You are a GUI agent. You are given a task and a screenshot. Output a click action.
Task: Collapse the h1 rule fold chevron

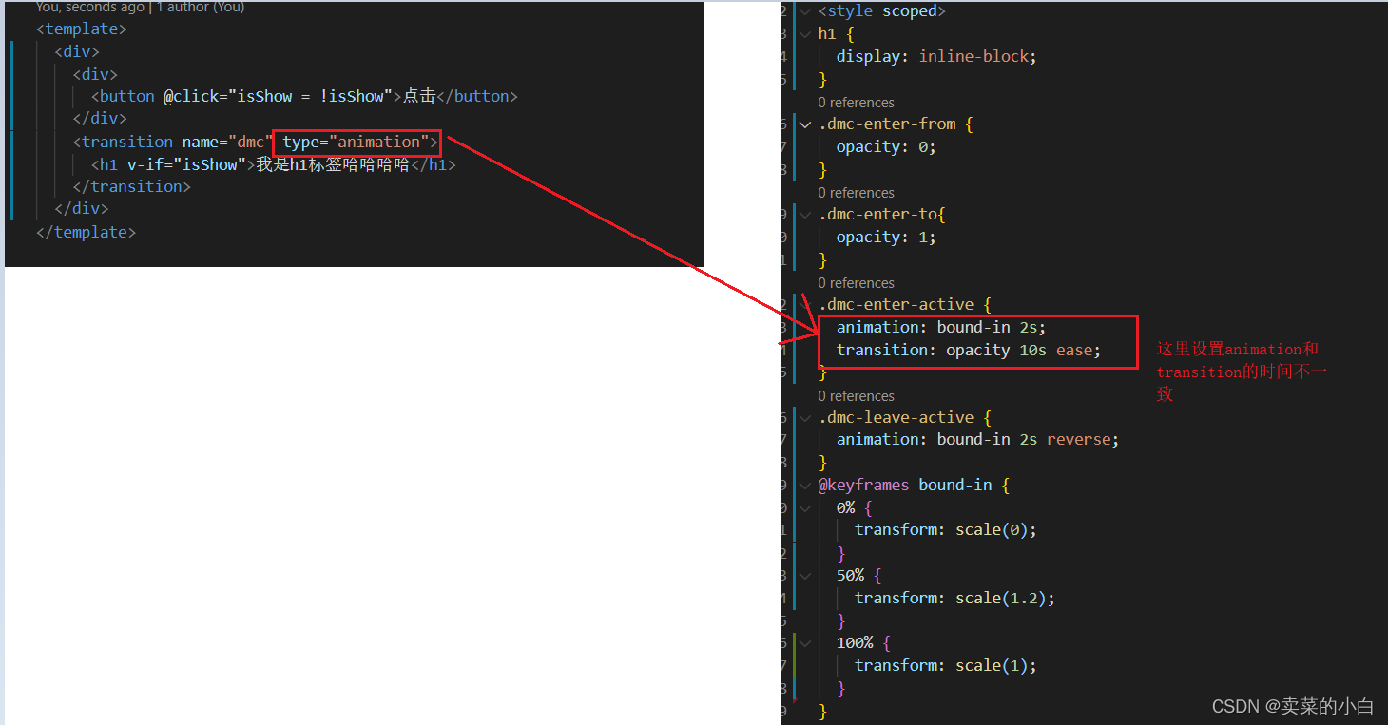coord(806,34)
